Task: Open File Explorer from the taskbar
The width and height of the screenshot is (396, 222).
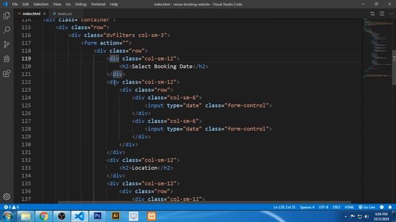Action: 25,216
